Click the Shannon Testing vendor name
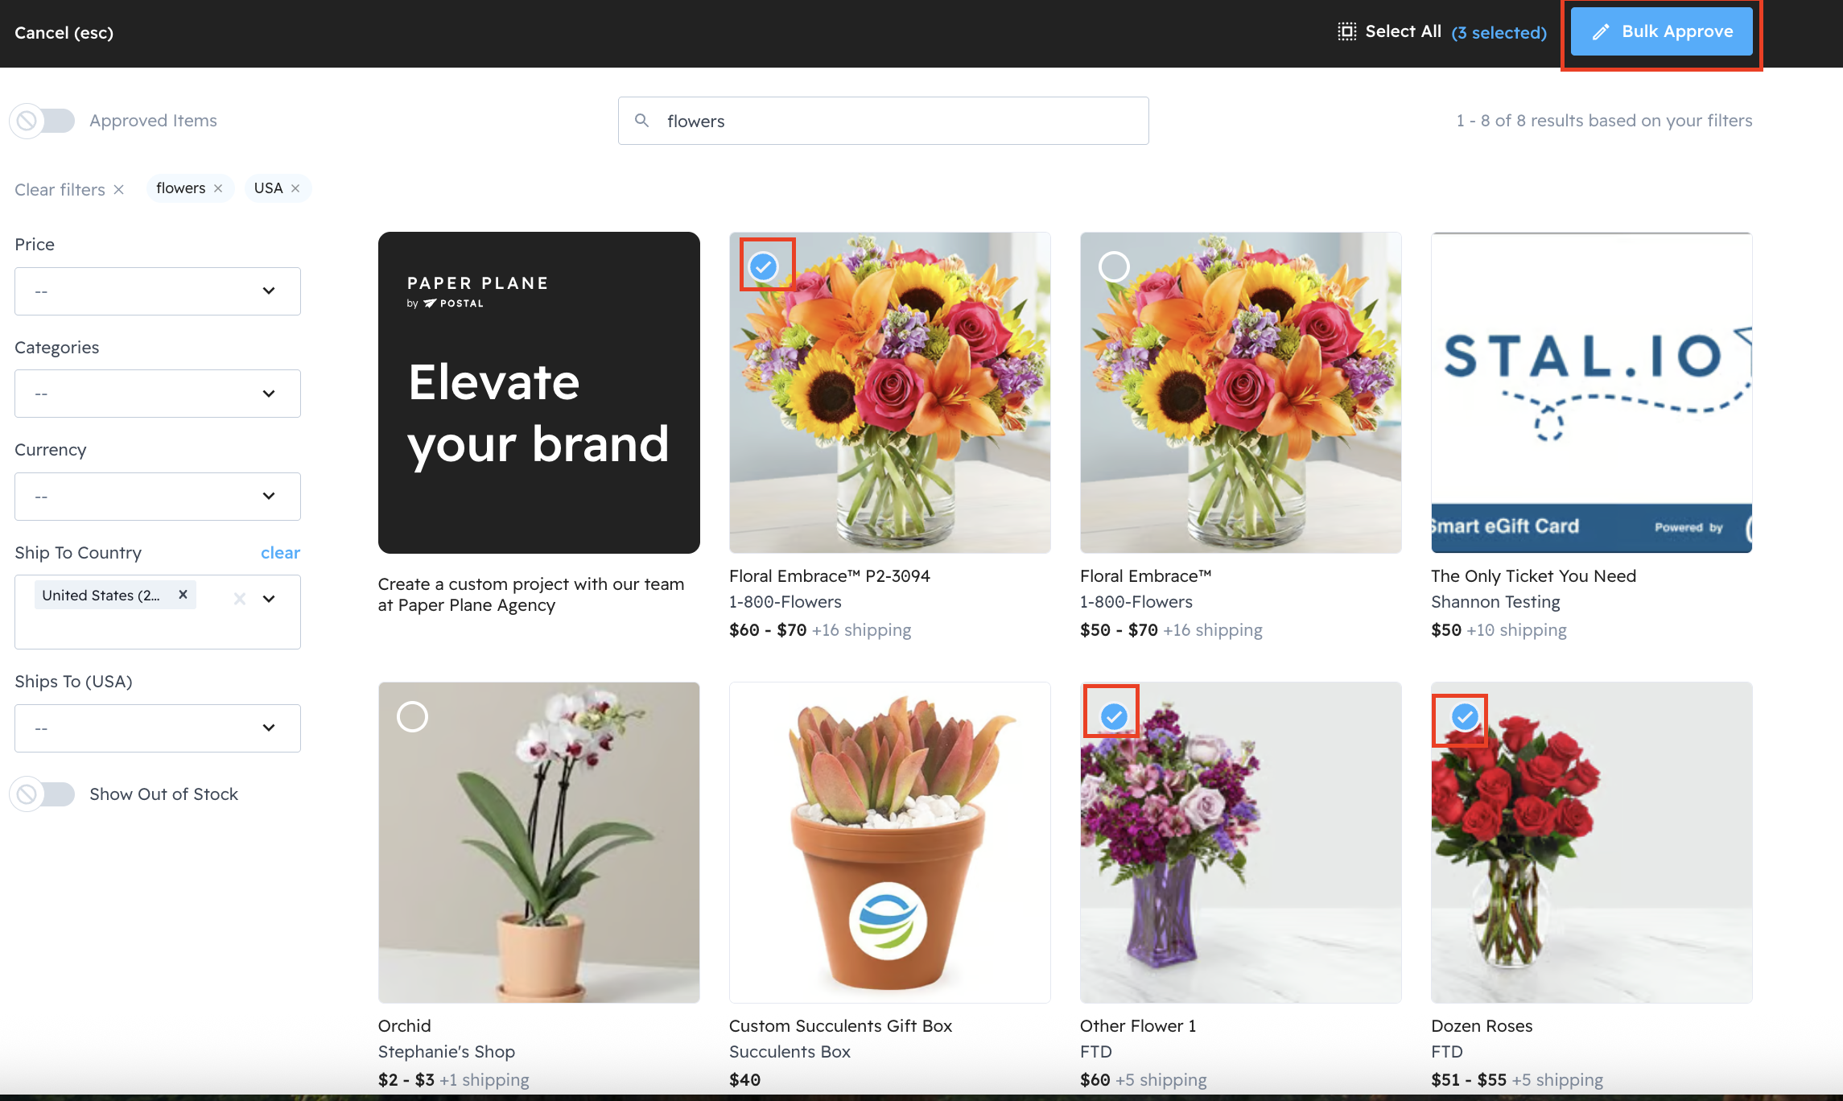This screenshot has width=1843, height=1101. pyautogui.click(x=1495, y=602)
